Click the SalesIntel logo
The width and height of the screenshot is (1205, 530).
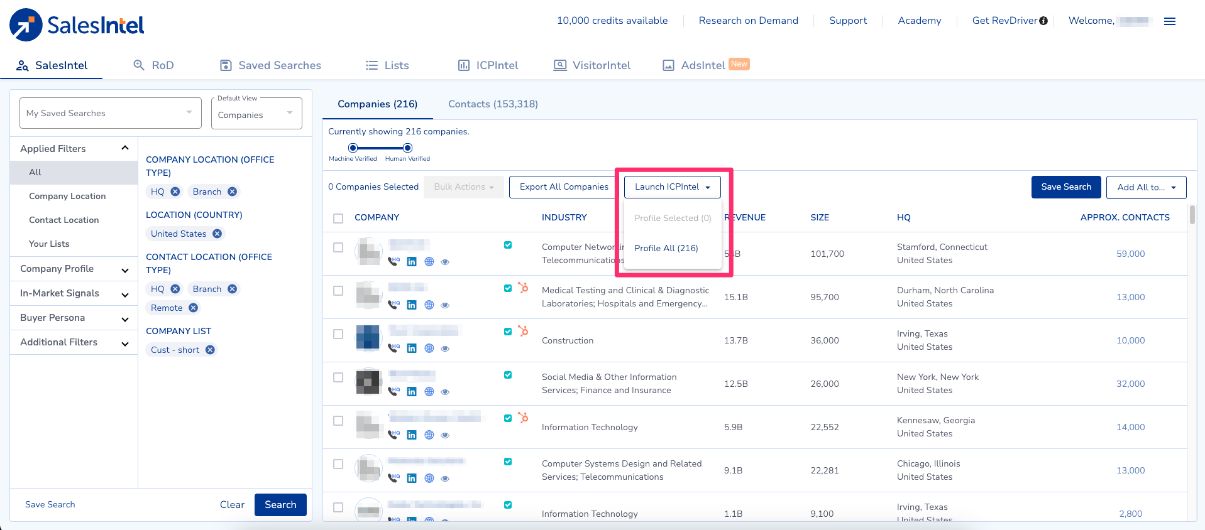pyautogui.click(x=77, y=25)
